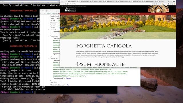183x103 pixels.
Task: Switch to the News | Catechetical tab
Action: click(72, 2)
